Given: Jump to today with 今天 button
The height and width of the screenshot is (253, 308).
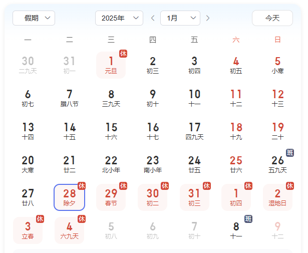Looking at the screenshot, I should tap(272, 18).
